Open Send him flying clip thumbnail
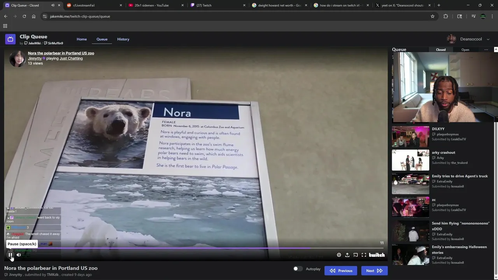The width and height of the screenshot is (498, 280). point(410,231)
